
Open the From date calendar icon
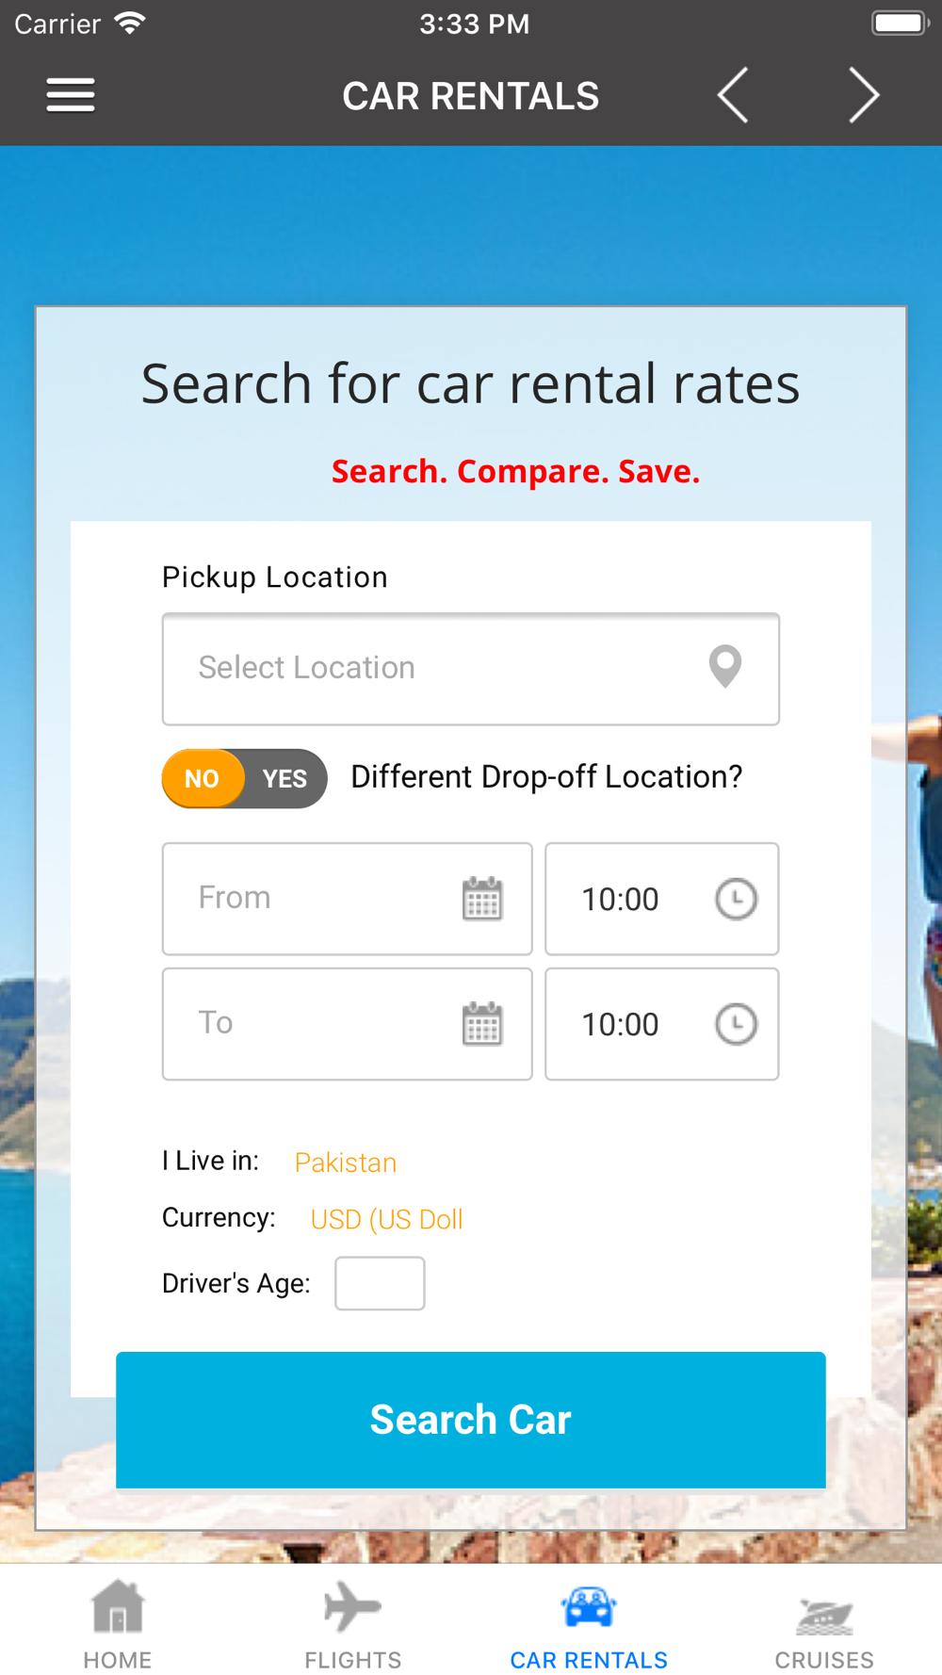(x=482, y=899)
